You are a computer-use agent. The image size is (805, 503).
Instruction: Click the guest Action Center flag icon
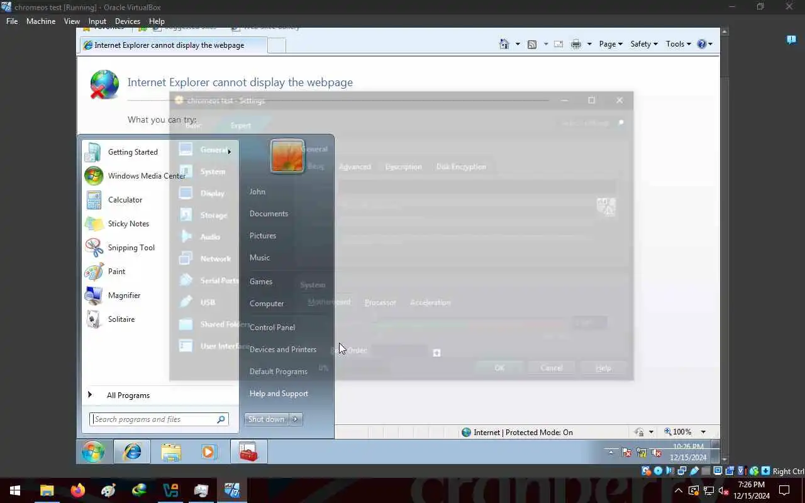point(626,452)
